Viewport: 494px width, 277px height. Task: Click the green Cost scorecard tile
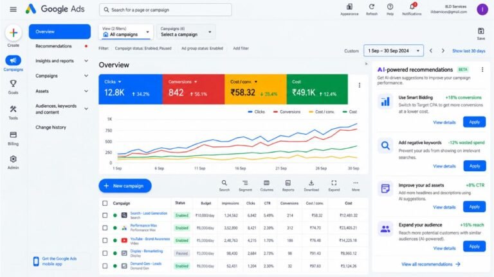pyautogui.click(x=317, y=89)
